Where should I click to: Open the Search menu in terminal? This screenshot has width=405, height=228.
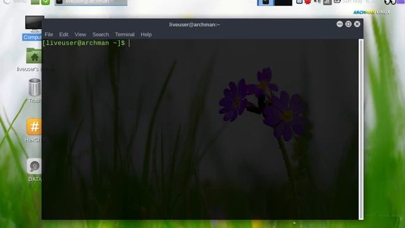pyautogui.click(x=101, y=34)
